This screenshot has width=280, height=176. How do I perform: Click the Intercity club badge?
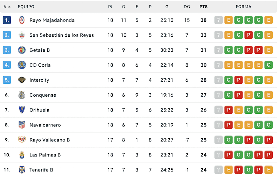[22, 80]
